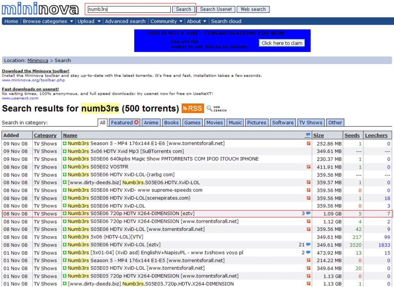The width and height of the screenshot is (394, 287).
Task: Open 'Download the Mininova toolbar!' link
Action: (x=36, y=71)
